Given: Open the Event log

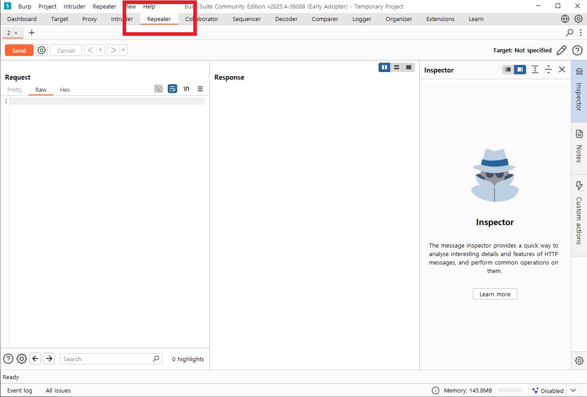Looking at the screenshot, I should [x=20, y=390].
